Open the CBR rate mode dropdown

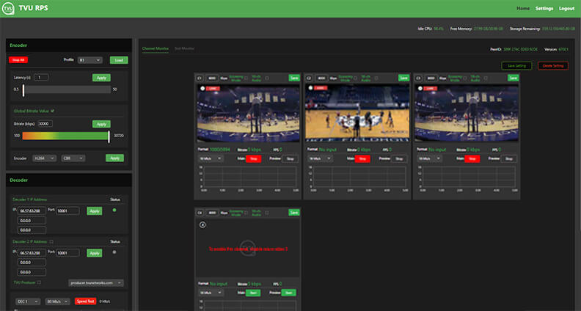pos(73,158)
